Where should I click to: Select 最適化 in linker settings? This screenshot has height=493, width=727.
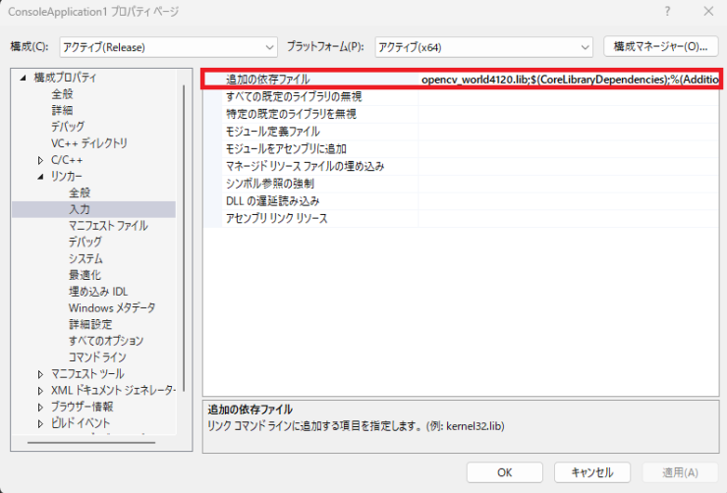tap(84, 275)
